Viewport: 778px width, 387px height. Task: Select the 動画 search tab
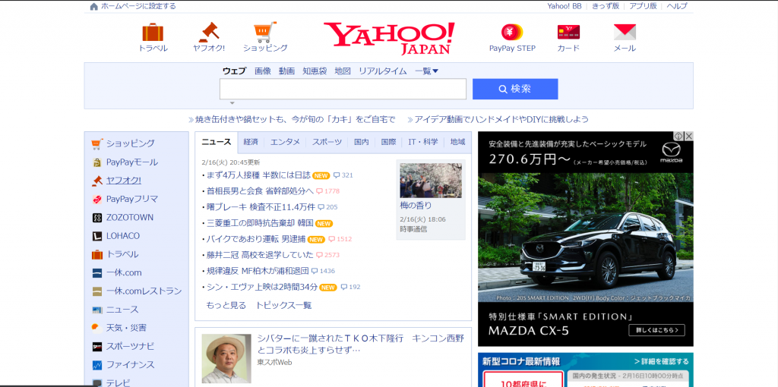pos(286,71)
